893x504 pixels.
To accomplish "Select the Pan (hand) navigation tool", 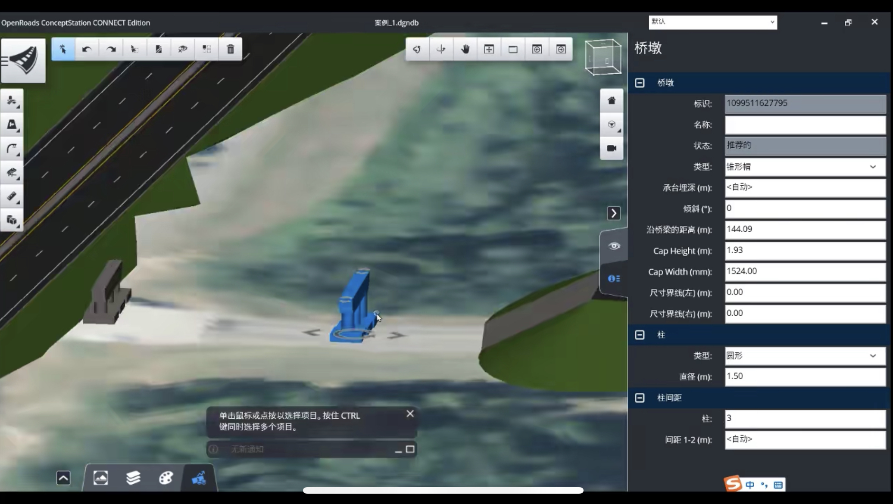I will coord(465,49).
